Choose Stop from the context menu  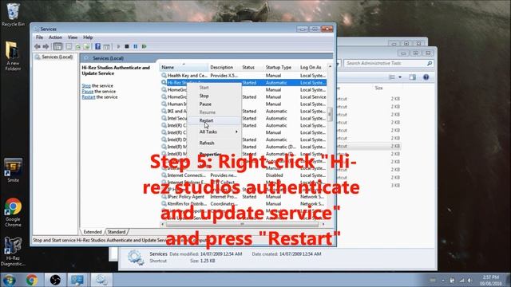(215, 96)
